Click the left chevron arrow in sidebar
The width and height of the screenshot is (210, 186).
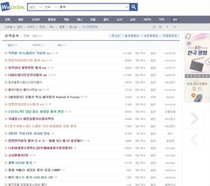point(194,139)
